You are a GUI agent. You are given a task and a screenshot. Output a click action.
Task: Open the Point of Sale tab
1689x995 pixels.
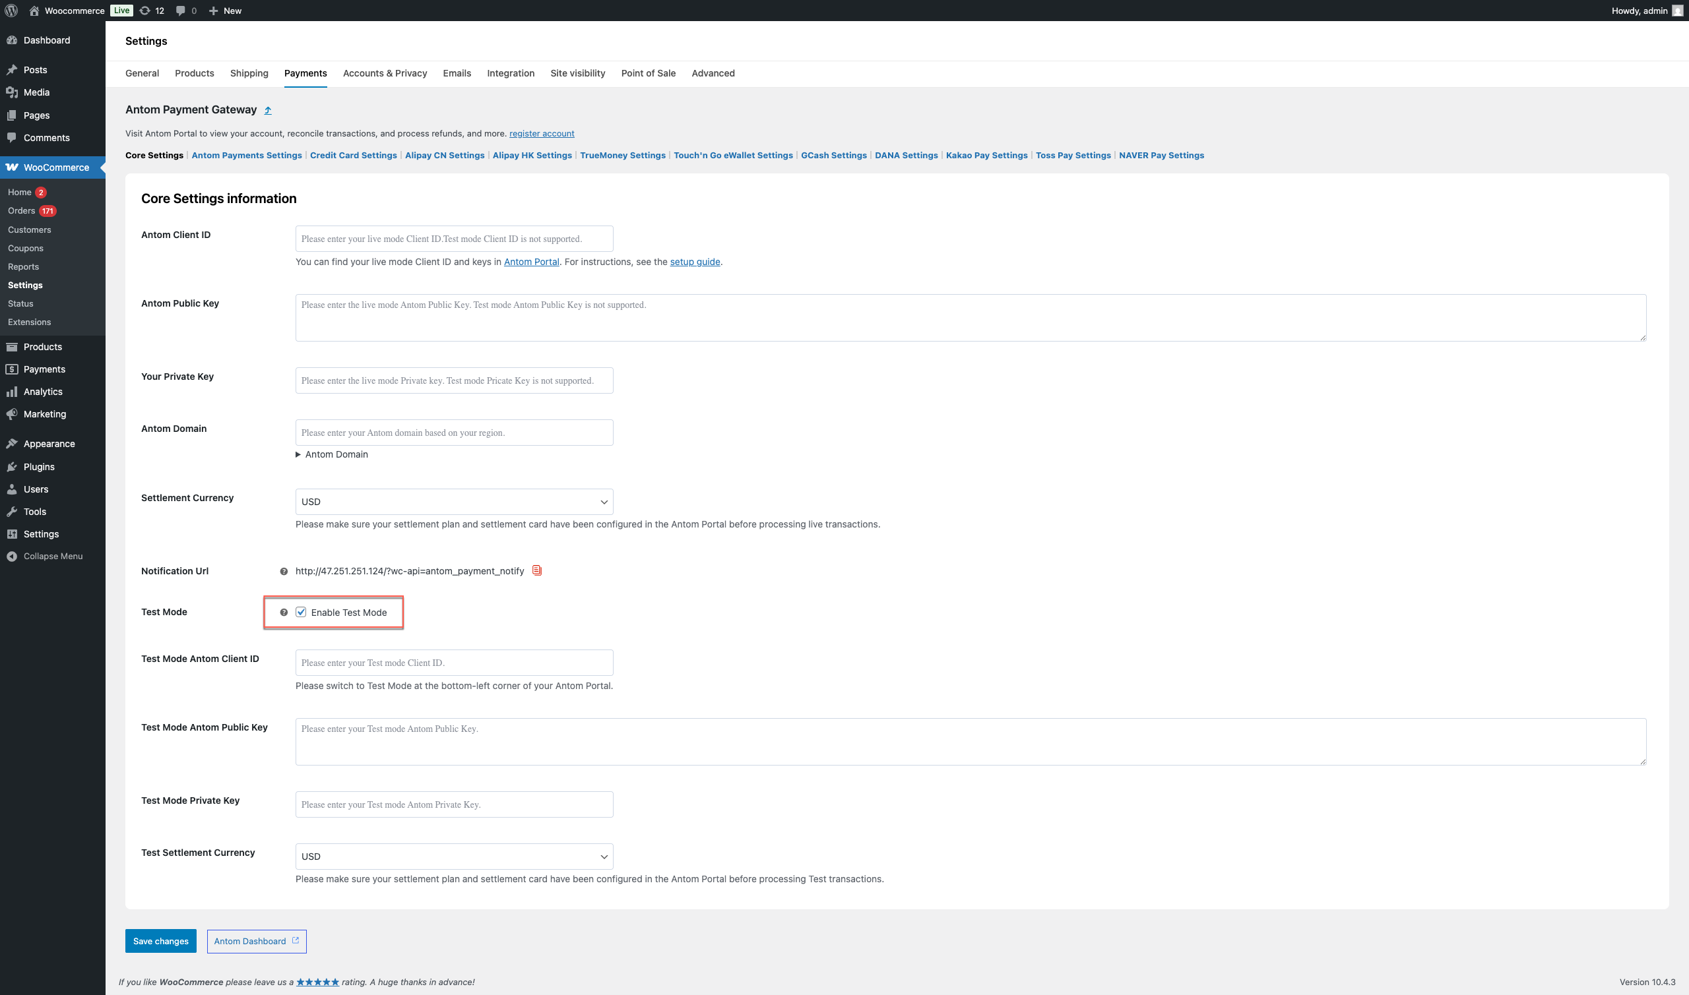tap(648, 73)
